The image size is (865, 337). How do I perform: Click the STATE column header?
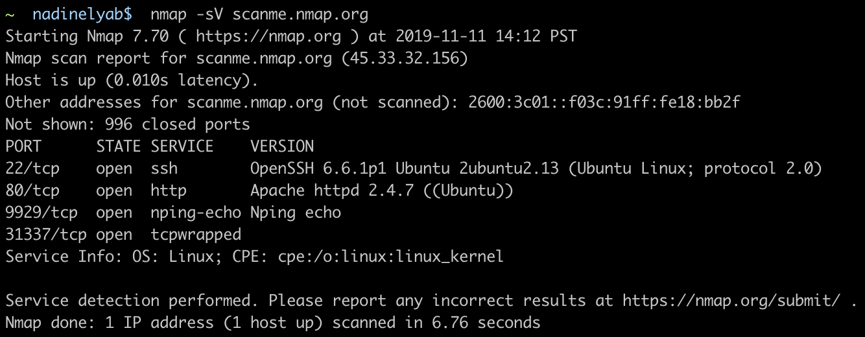pyautogui.click(x=119, y=146)
